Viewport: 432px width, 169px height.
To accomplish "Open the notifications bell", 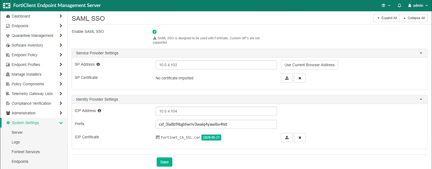I will [x=399, y=5].
